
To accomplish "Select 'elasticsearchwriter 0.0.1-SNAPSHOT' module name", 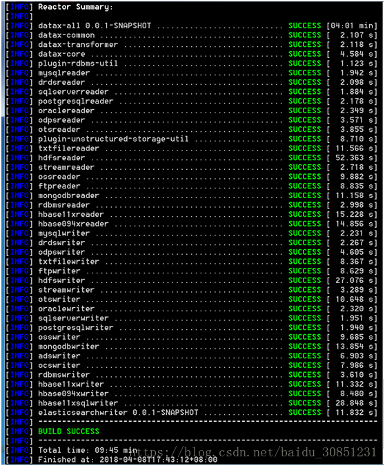I will [118, 413].
